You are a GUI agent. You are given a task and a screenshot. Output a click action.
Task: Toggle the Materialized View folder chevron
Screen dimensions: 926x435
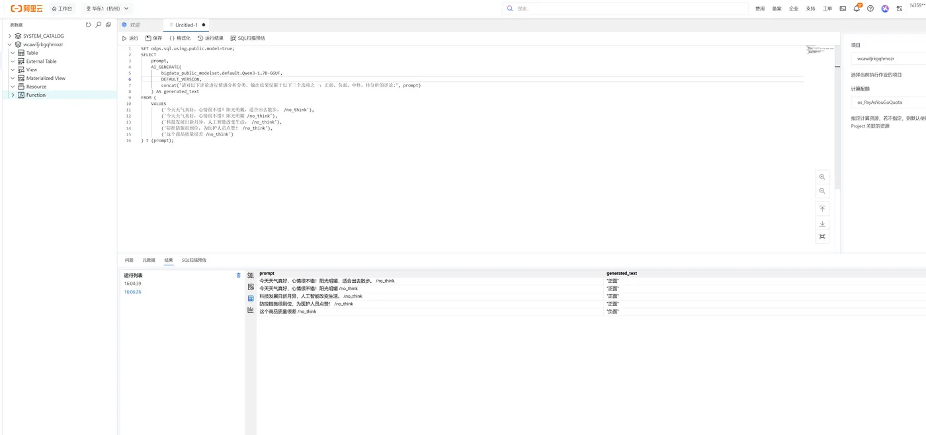[13, 78]
